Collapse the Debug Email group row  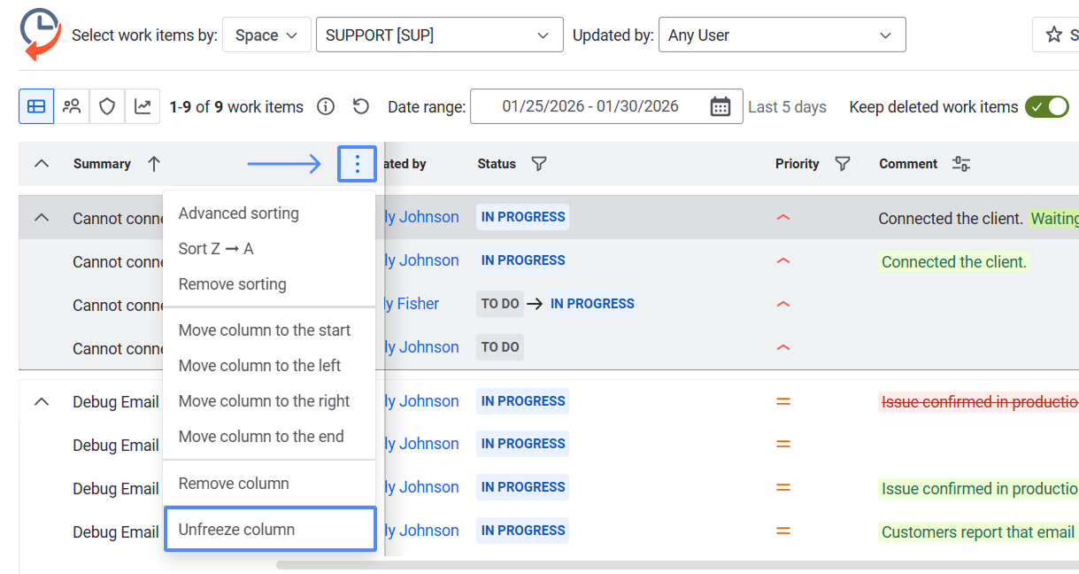[42, 402]
